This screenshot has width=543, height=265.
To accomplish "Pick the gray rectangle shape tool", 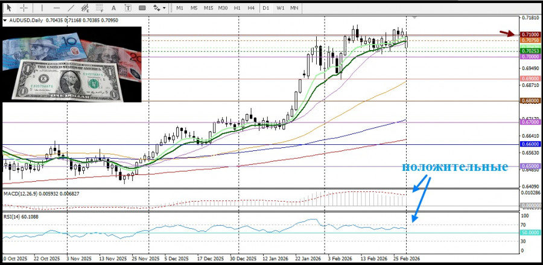I will coord(142,8).
